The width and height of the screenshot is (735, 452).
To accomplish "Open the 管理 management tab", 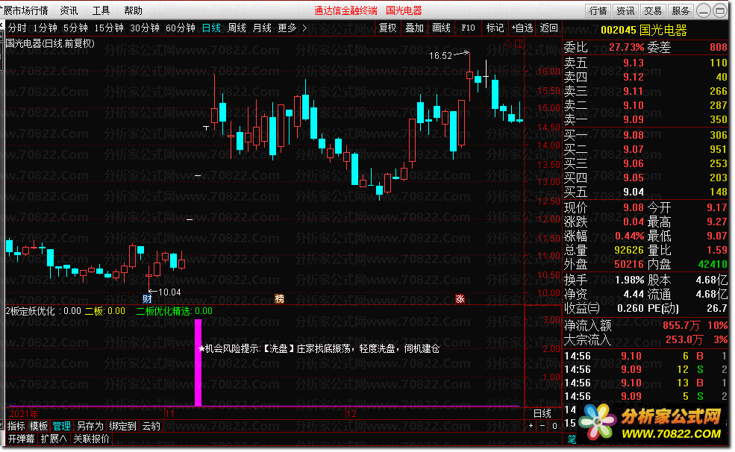I will click(x=61, y=426).
